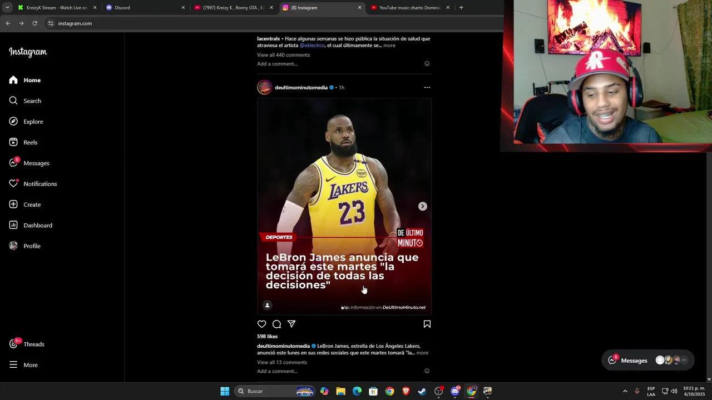The image size is (712, 400).
Task: Open Brave browser from taskbar
Action: [x=406, y=391]
